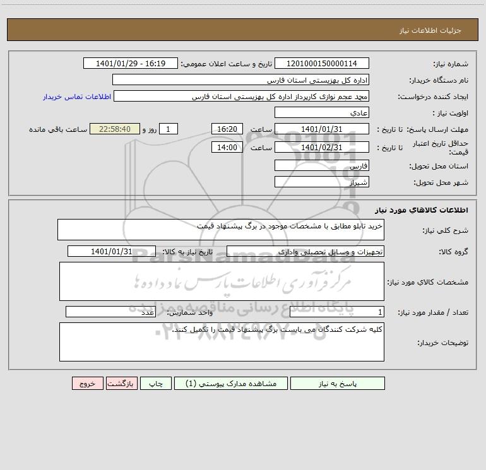Click the goods group field تجهیزات و وسایل تحصیلی
Image resolution: width=486 pixels, height=470 pixels.
point(305,251)
